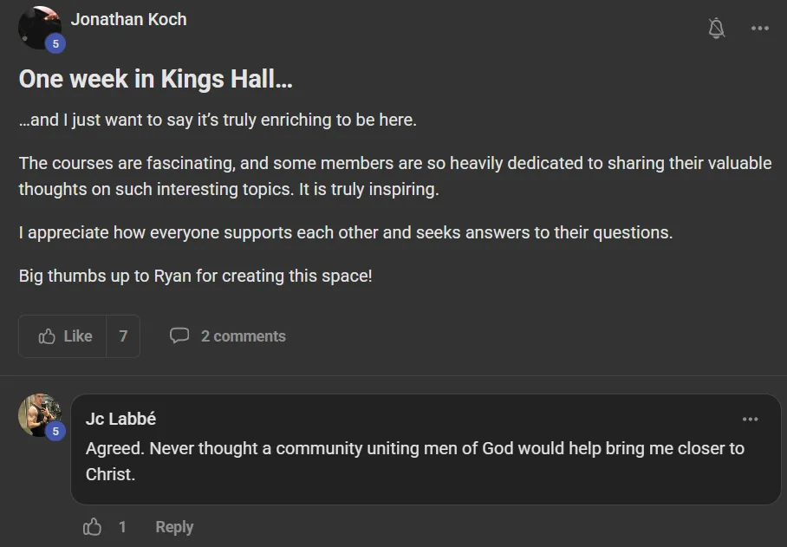Open Jc Labbé's comment options menu

click(x=750, y=419)
